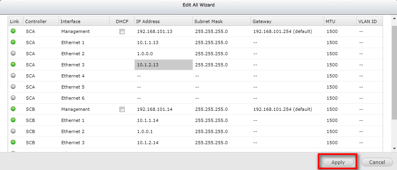Click the gray link icon for SCA Ethernet 4
This screenshot has height=170, width=397.
point(13,75)
